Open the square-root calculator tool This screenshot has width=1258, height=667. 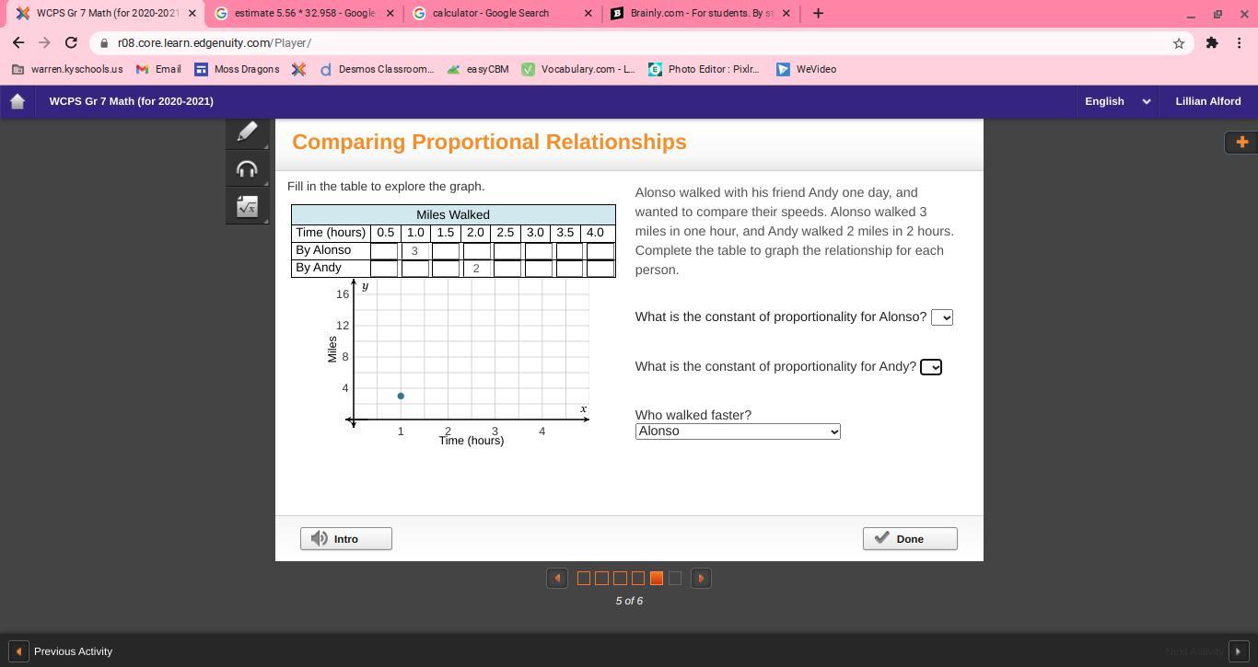click(x=247, y=206)
